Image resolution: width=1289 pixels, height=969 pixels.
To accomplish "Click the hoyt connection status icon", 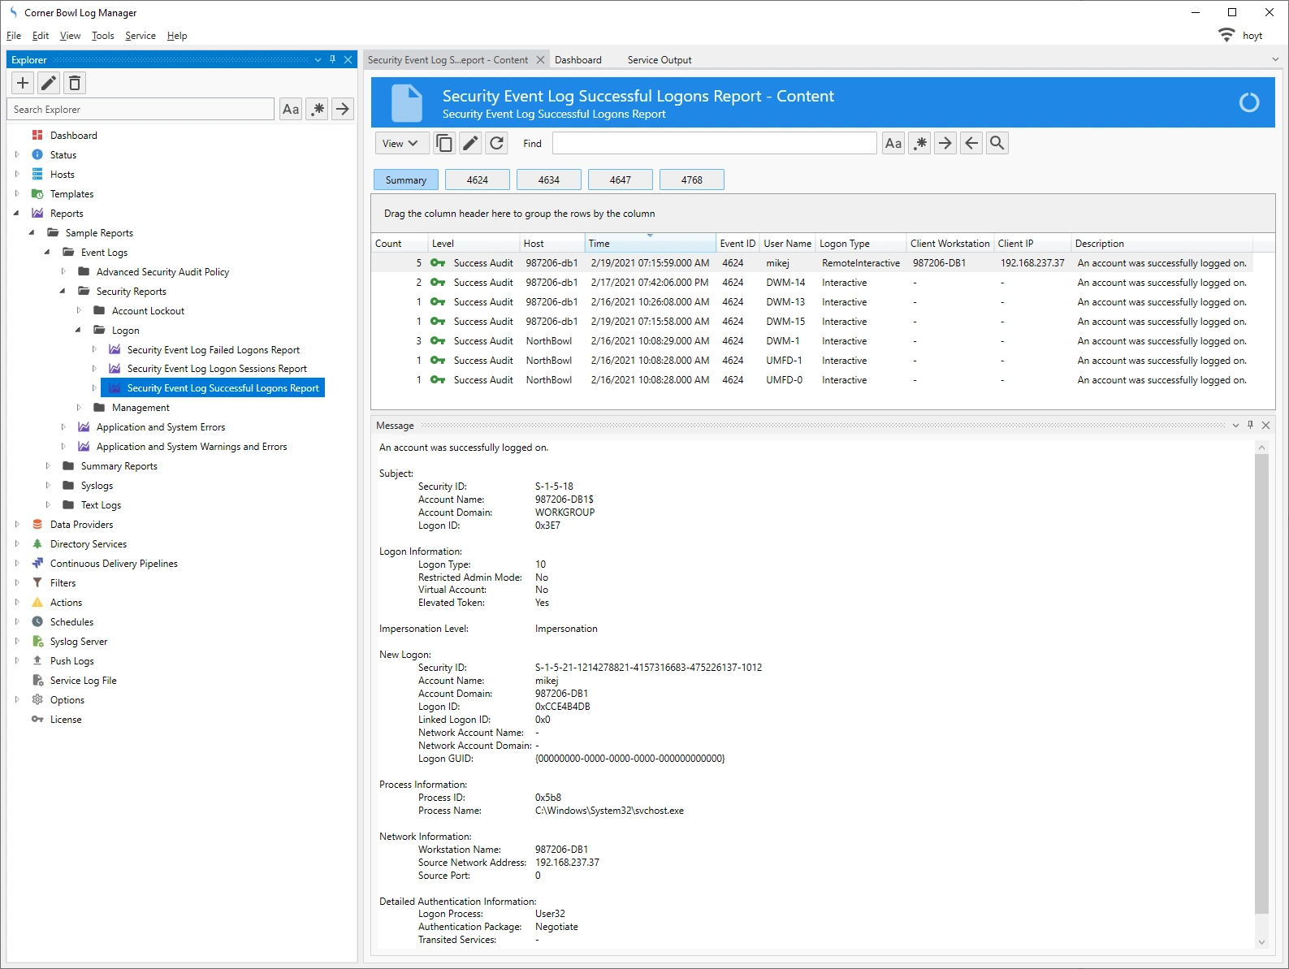I will tap(1226, 35).
